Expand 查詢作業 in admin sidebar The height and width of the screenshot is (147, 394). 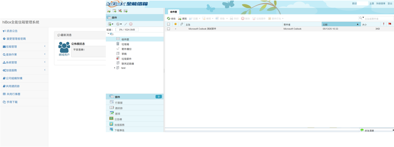pyautogui.click(x=24, y=55)
